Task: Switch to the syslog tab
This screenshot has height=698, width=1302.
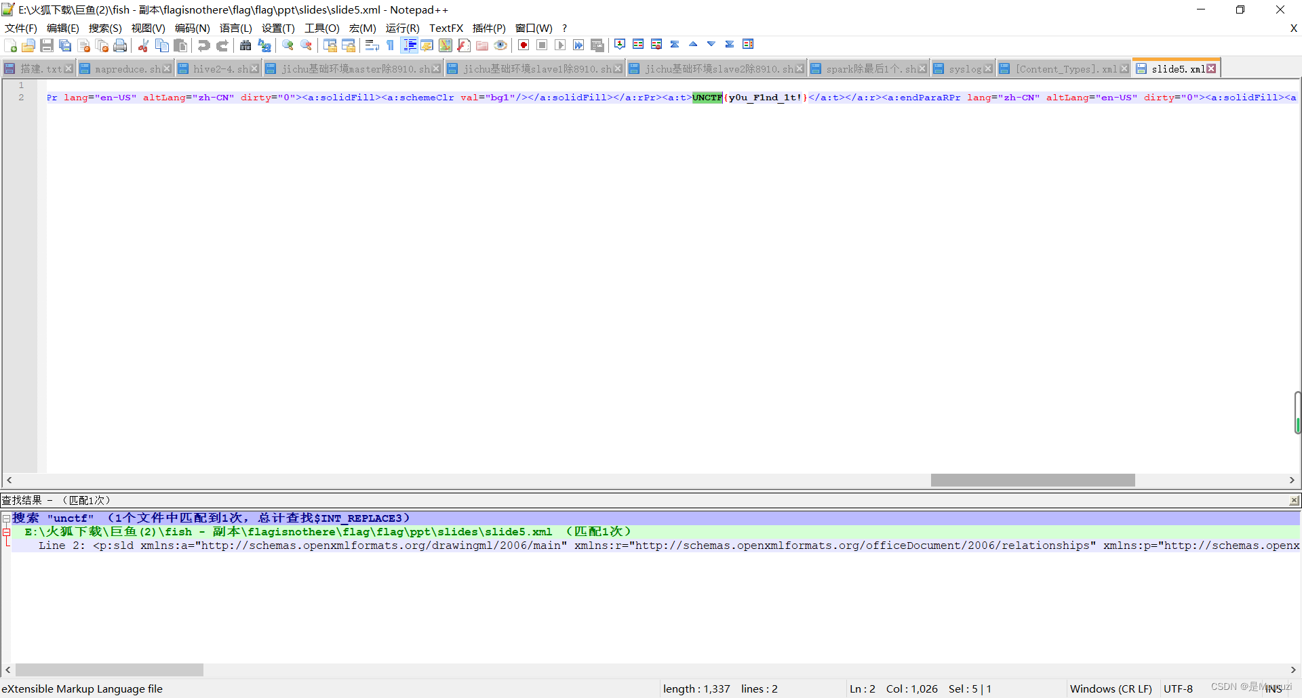Action: [962, 68]
